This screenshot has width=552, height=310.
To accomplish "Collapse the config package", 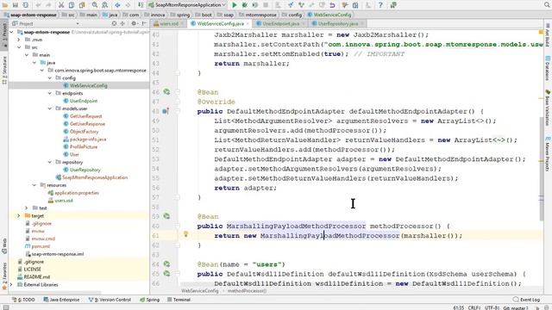I will click(50, 78).
